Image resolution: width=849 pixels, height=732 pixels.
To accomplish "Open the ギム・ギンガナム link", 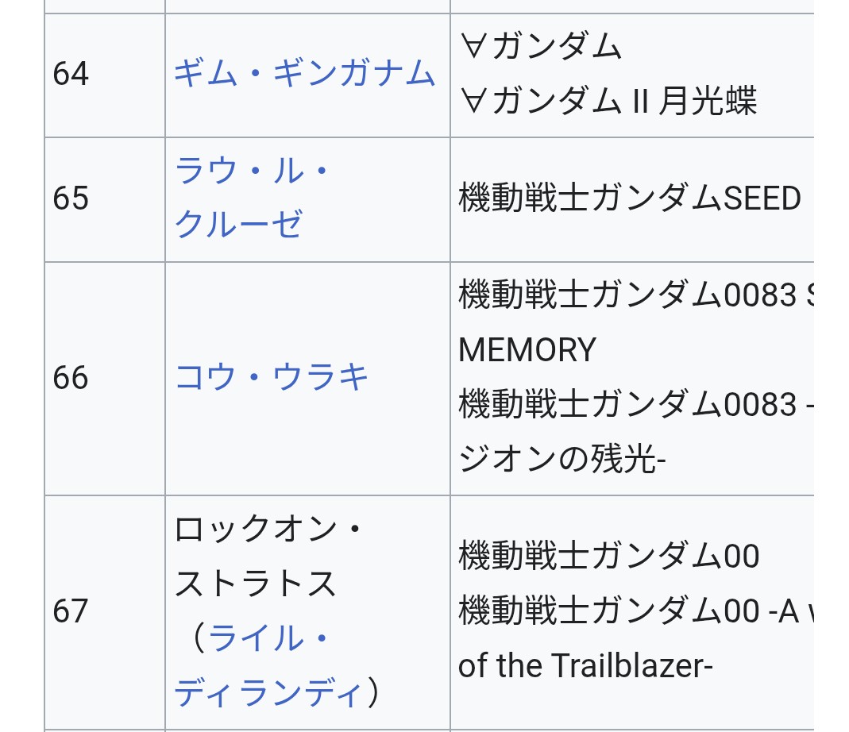I will pos(304,75).
